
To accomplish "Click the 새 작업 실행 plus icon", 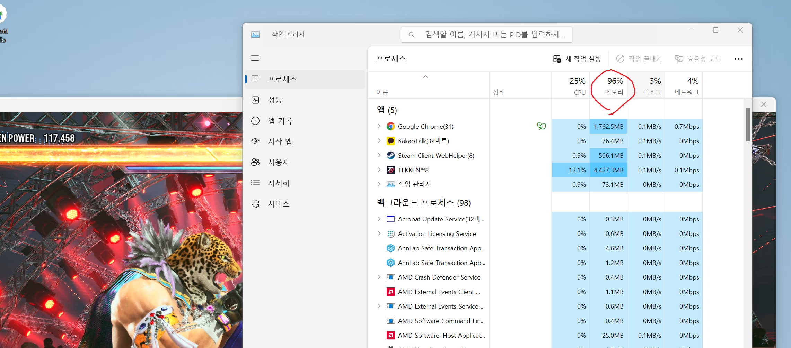I will pyautogui.click(x=557, y=59).
